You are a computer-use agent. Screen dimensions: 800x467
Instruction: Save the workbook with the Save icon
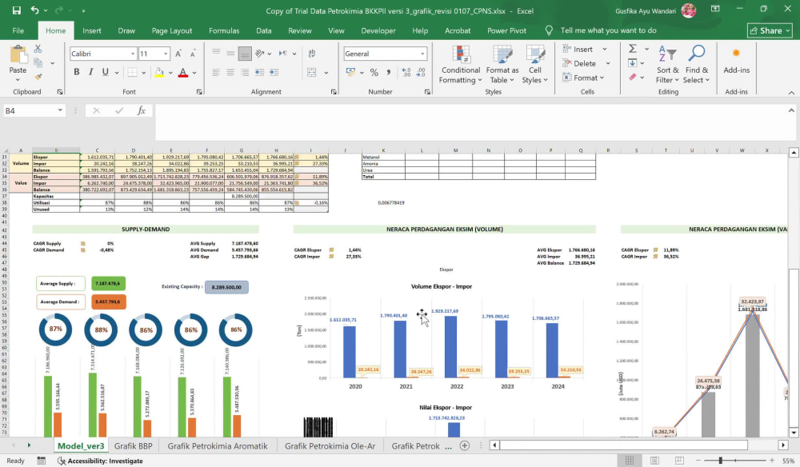16,10
